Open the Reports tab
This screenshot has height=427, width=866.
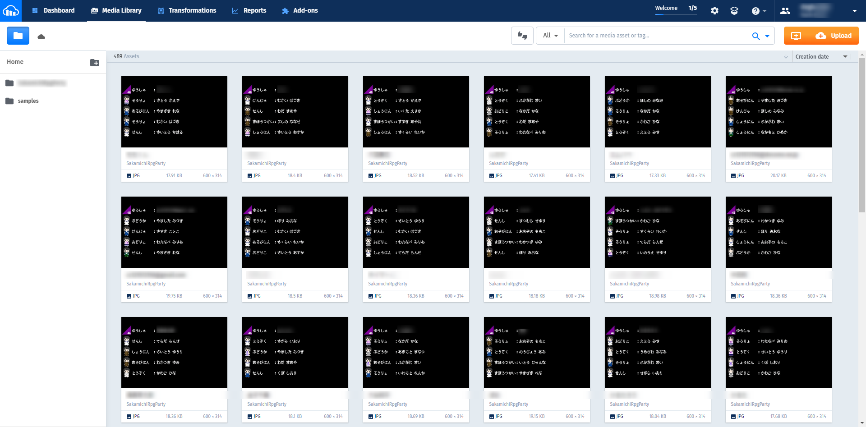(249, 10)
